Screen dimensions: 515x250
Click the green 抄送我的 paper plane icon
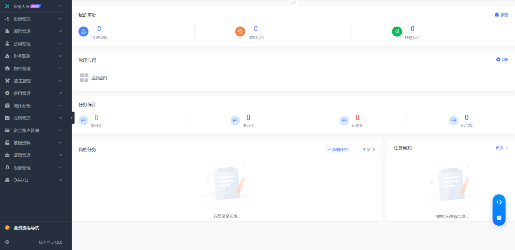tap(397, 32)
